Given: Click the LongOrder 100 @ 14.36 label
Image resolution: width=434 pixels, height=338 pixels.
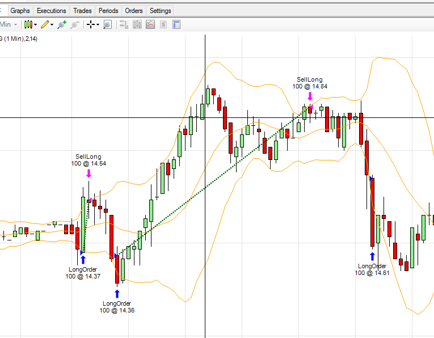Looking at the screenshot, I should point(117,307).
